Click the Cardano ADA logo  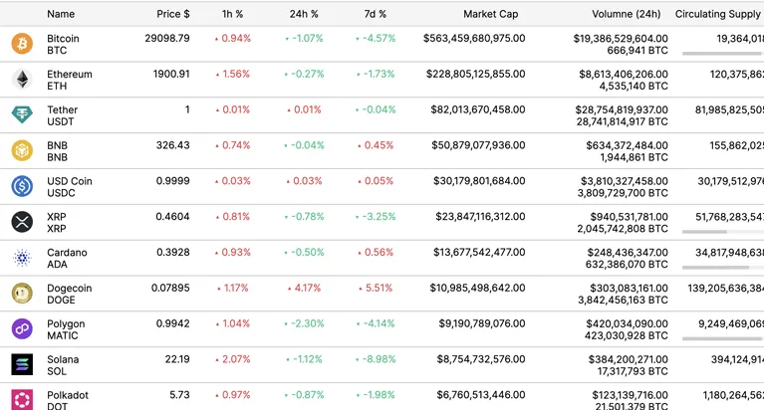click(22, 258)
